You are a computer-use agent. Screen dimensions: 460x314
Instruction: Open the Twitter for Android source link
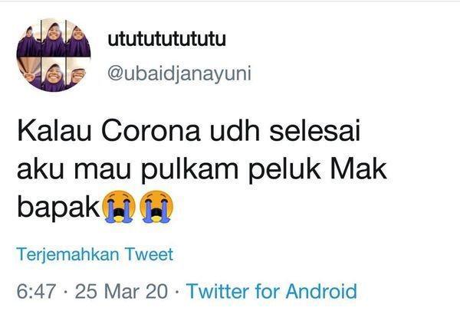point(271,291)
